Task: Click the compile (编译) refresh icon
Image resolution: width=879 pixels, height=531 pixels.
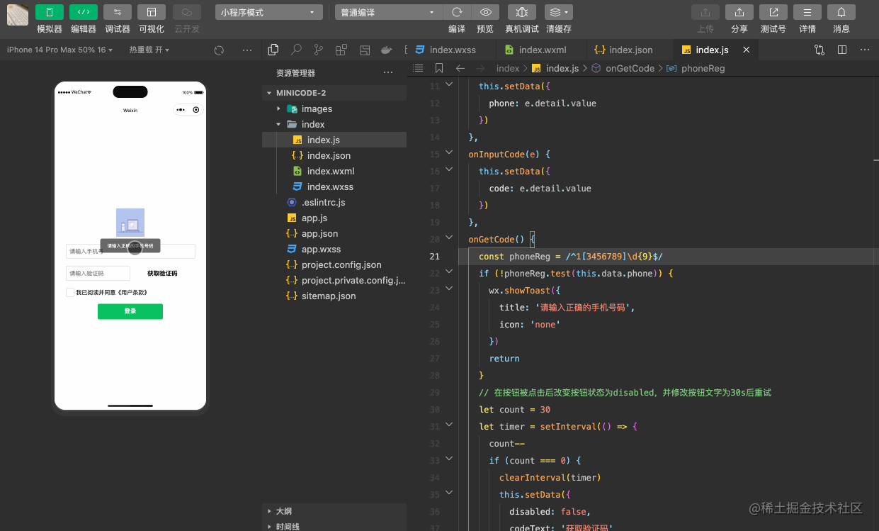Action: pyautogui.click(x=457, y=13)
